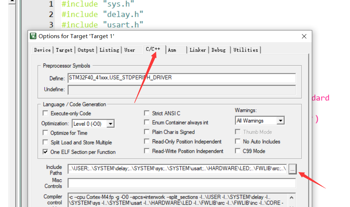Click the Undefine input field

[182, 90]
